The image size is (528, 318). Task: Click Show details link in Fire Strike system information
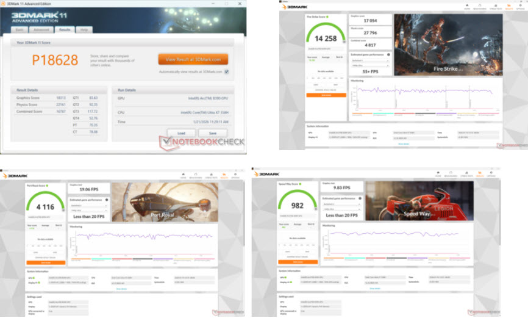pos(404,144)
